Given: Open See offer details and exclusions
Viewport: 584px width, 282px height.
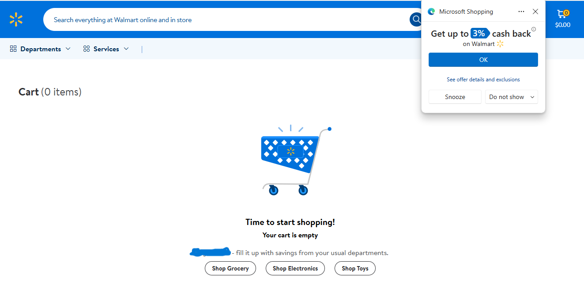Looking at the screenshot, I should pos(483,80).
